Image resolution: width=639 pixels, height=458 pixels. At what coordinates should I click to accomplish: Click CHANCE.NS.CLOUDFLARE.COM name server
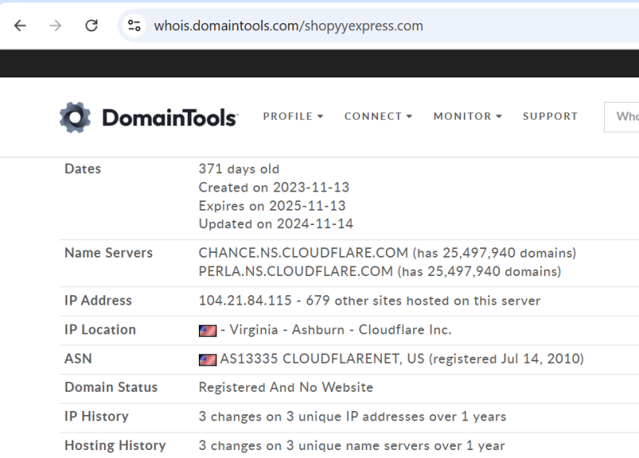coord(304,253)
